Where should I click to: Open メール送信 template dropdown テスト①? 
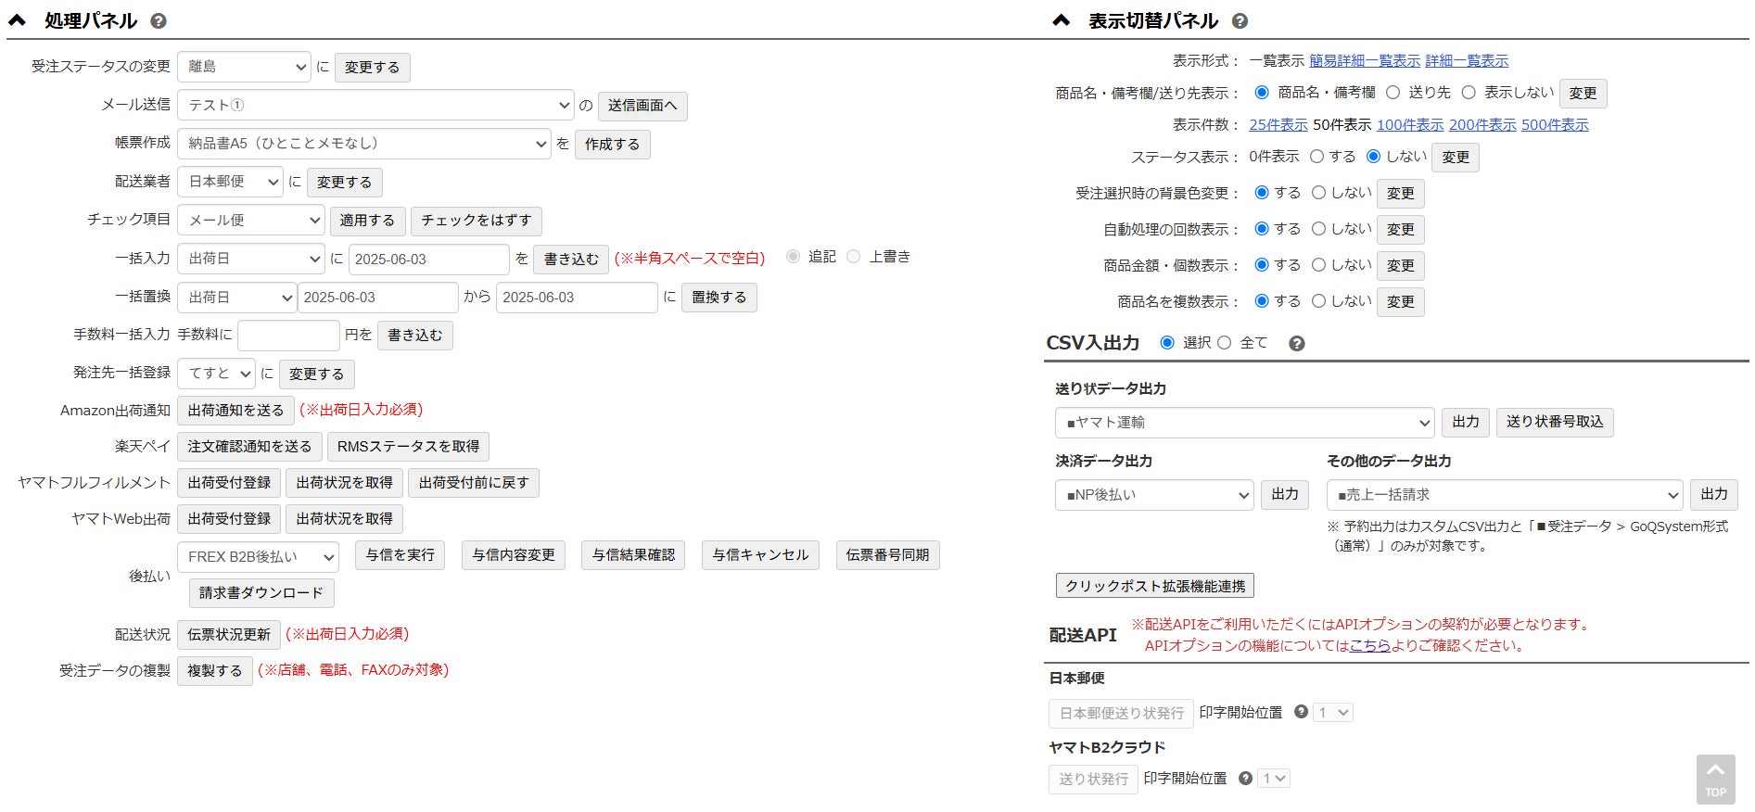tap(376, 106)
